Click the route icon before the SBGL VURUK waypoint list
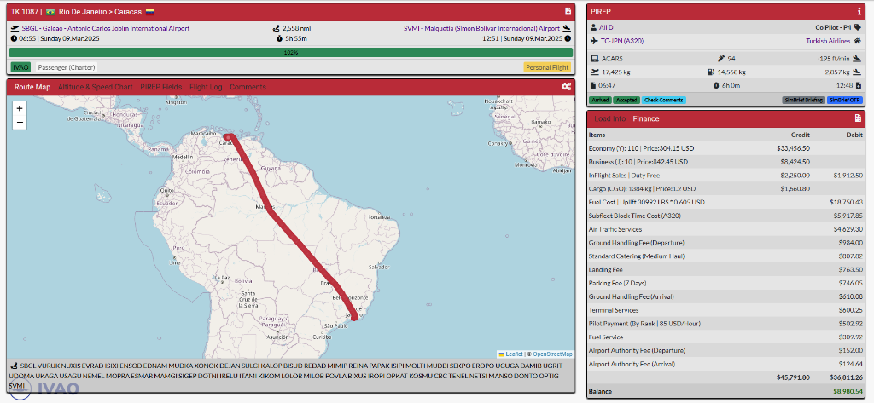874x403 pixels. tap(15, 366)
